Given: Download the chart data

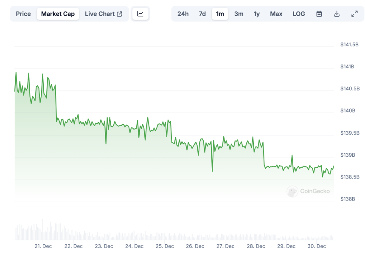Looking at the screenshot, I should pyautogui.click(x=337, y=14).
